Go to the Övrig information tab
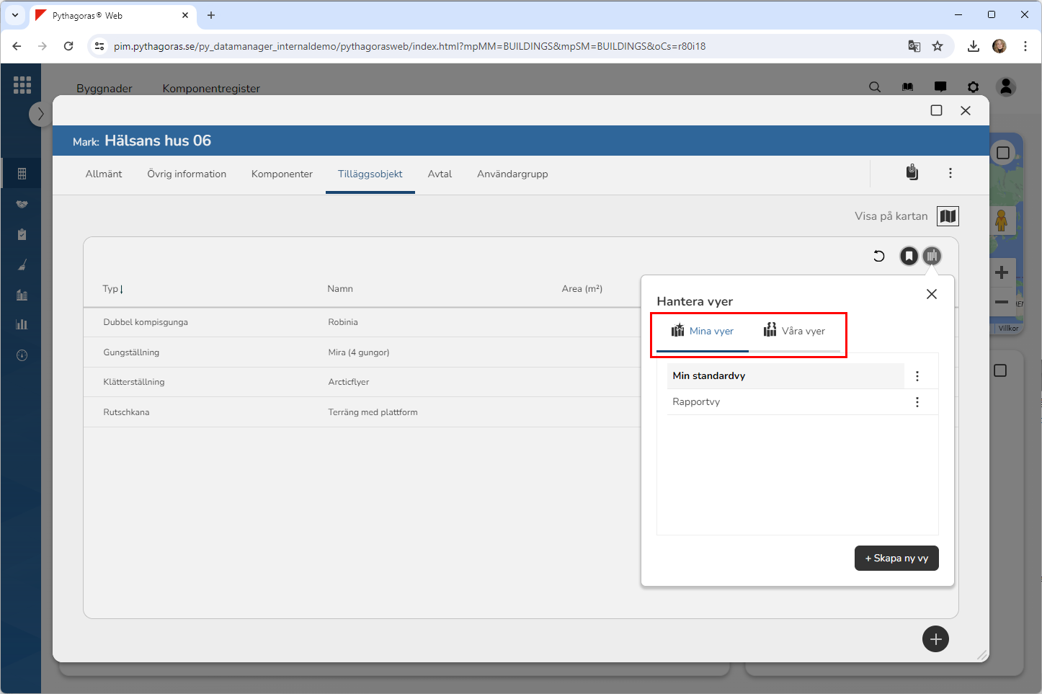 [x=187, y=174]
